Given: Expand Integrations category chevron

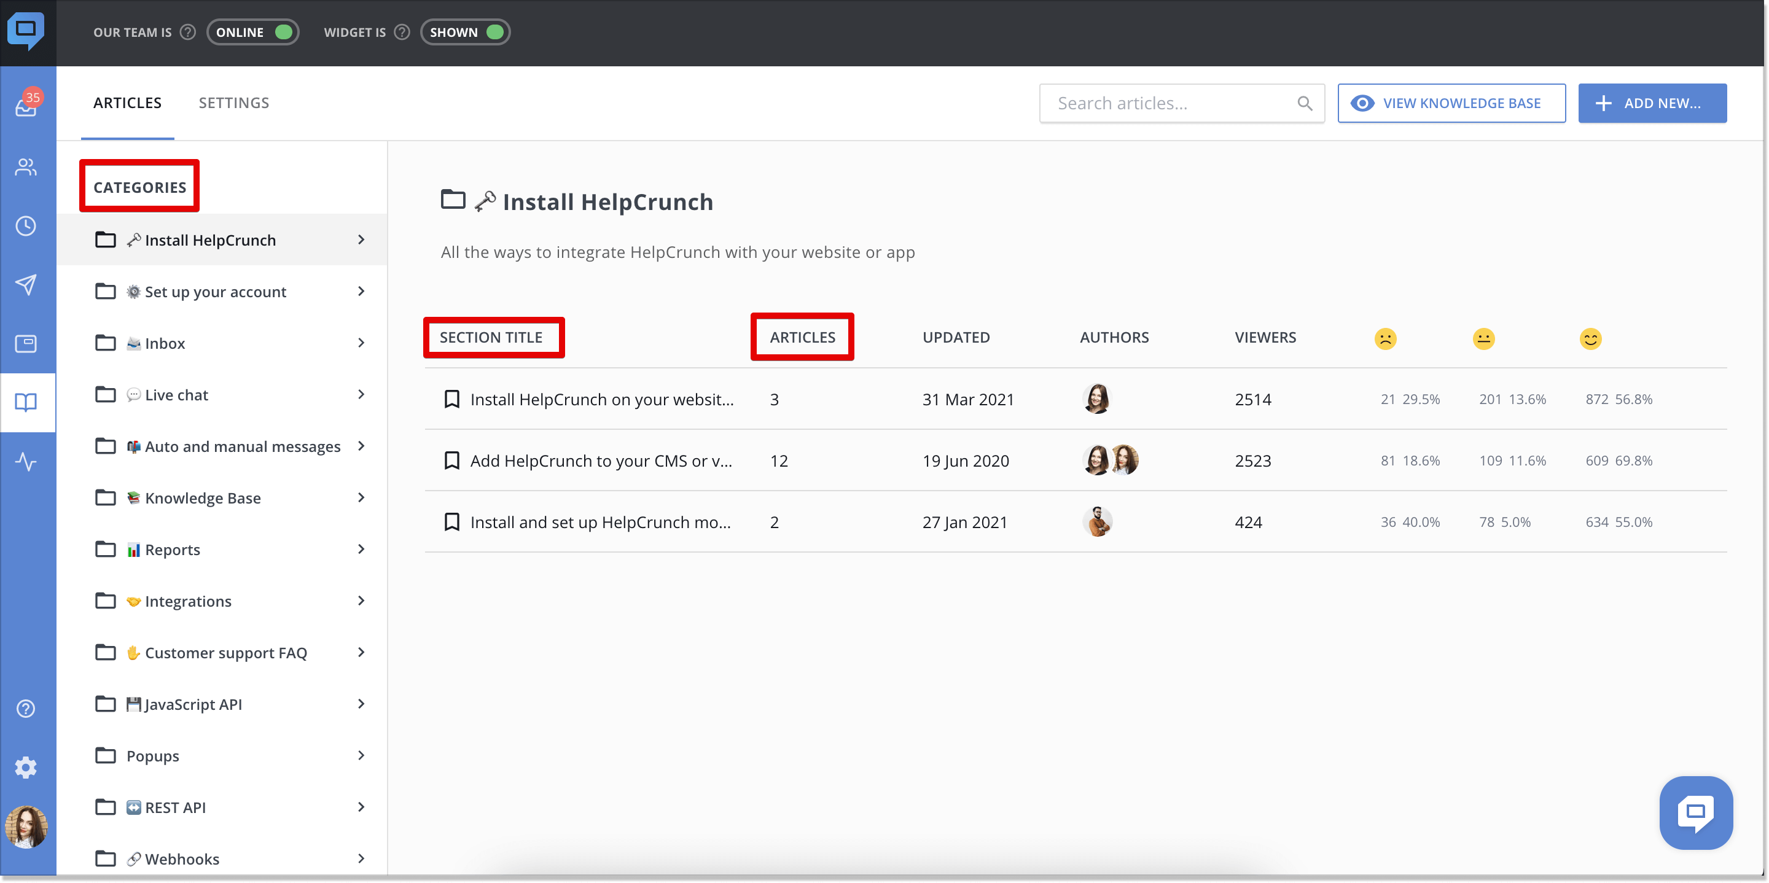Looking at the screenshot, I should pos(361,601).
